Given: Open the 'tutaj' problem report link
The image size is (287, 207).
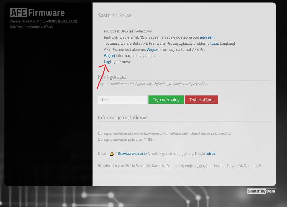Looking at the screenshot, I should click(x=214, y=43).
